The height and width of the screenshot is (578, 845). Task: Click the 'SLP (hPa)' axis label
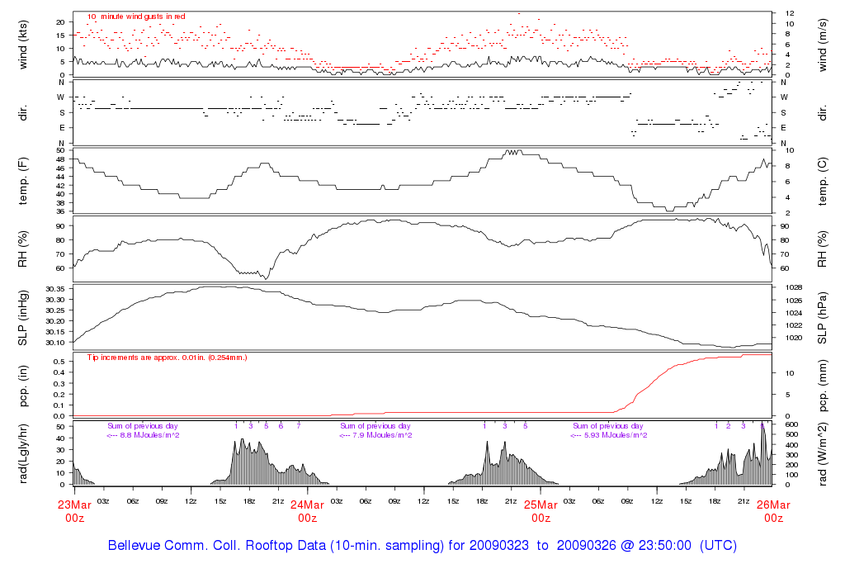pyautogui.click(x=823, y=318)
